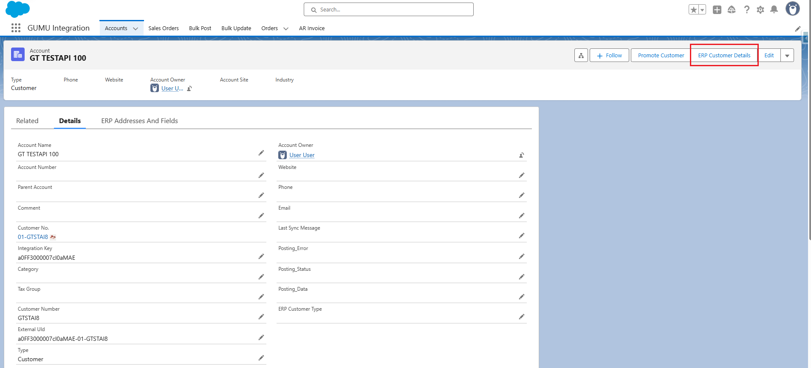811x368 pixels.
Task: Edit the Email field pencil
Action: click(522, 216)
